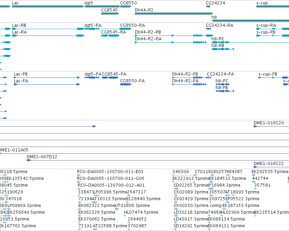The height and width of the screenshot is (231, 289).
Task: Select the DME1-016C22 clone
Action: click(x=271, y=167)
